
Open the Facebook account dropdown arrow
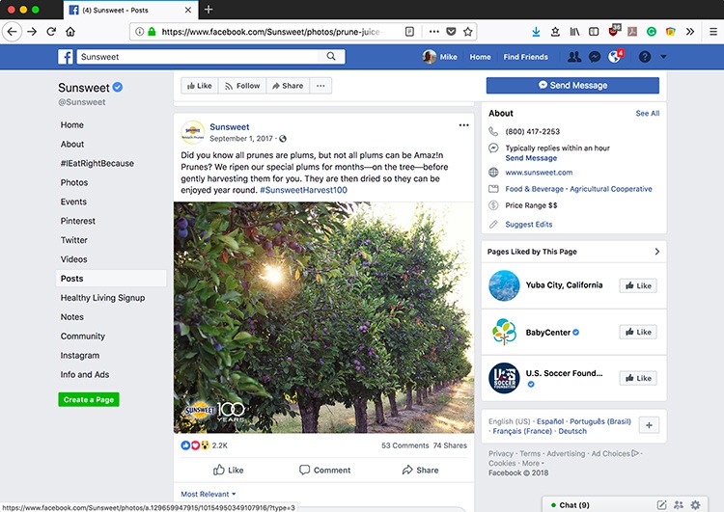[x=663, y=57]
